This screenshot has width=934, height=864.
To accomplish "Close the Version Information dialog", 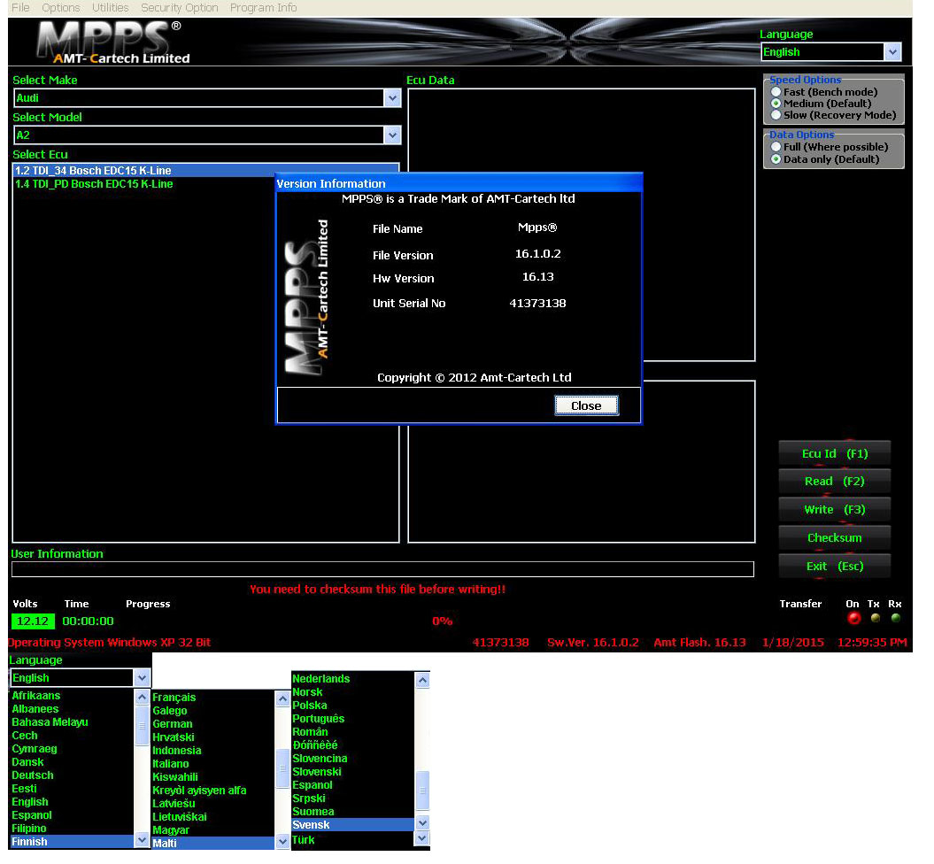I will point(586,405).
